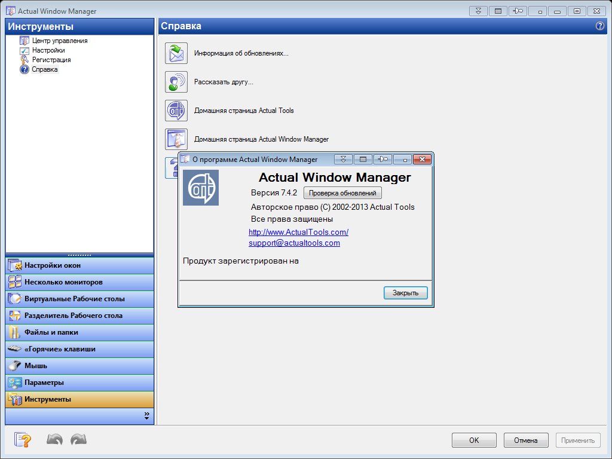Click the Закрыть button in dialog
This screenshot has height=459, width=612.
click(405, 293)
